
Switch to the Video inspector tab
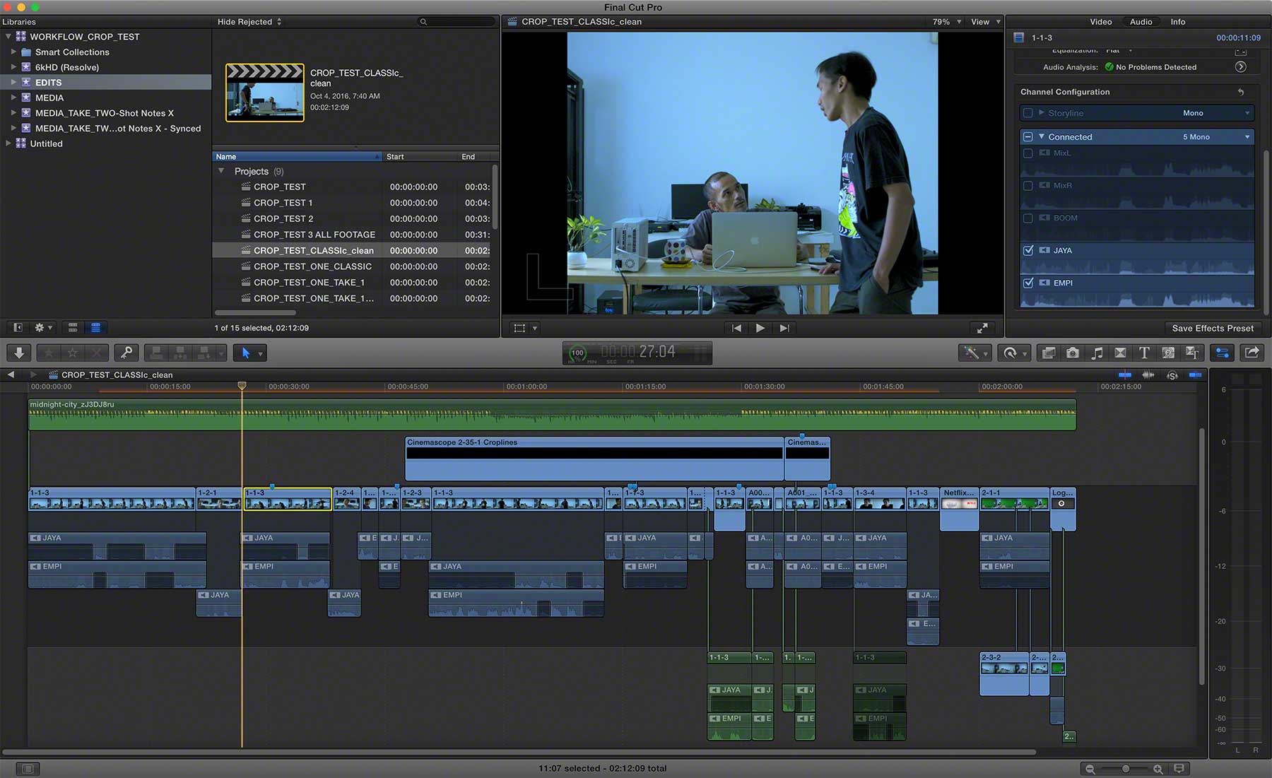[x=1100, y=22]
